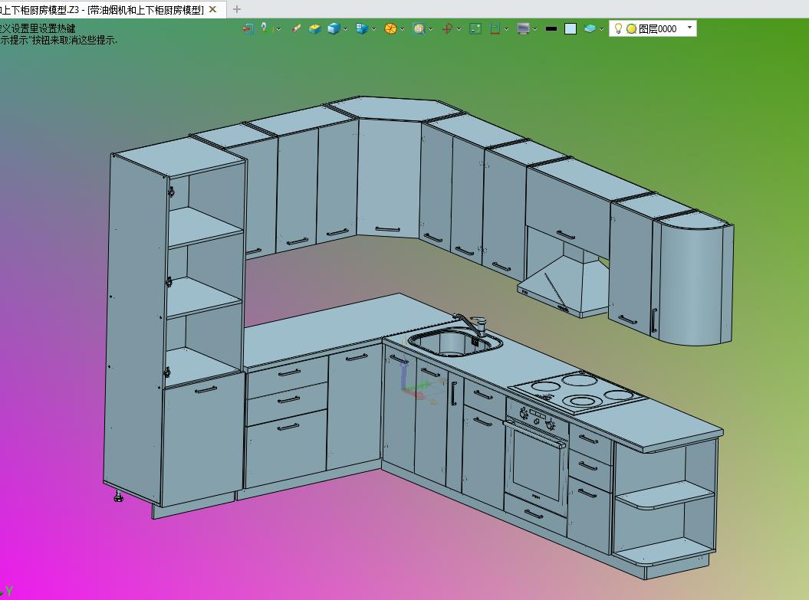Toggle the dimension bracket display icon

pos(495,28)
